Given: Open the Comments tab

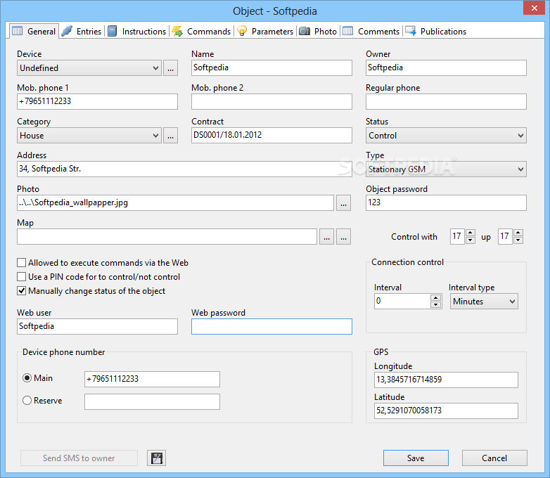Looking at the screenshot, I should pos(371,31).
